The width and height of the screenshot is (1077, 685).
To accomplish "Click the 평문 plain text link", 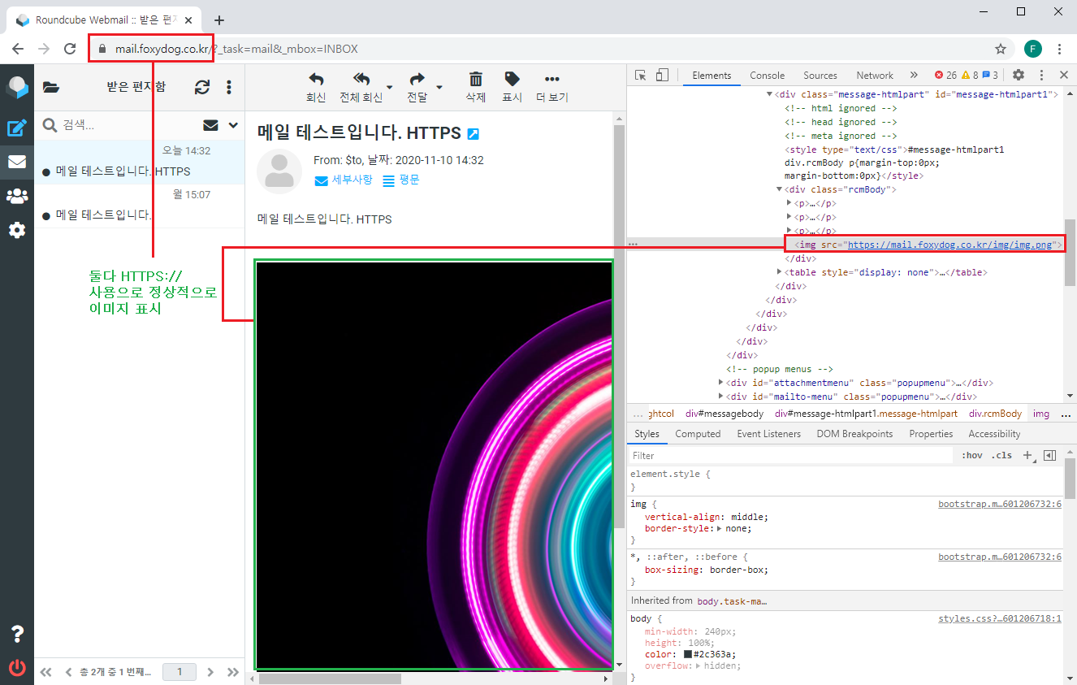I will (401, 180).
